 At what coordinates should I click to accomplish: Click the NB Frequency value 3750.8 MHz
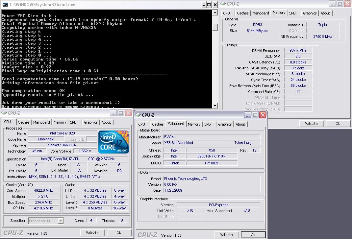pyautogui.click(x=323, y=36)
